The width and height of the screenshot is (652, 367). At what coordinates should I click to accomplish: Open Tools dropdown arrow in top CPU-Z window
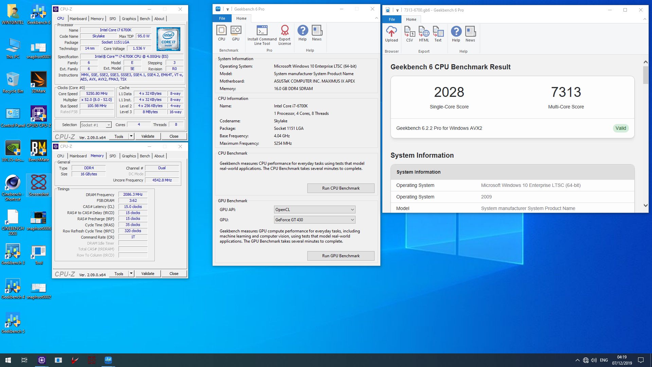(x=131, y=136)
